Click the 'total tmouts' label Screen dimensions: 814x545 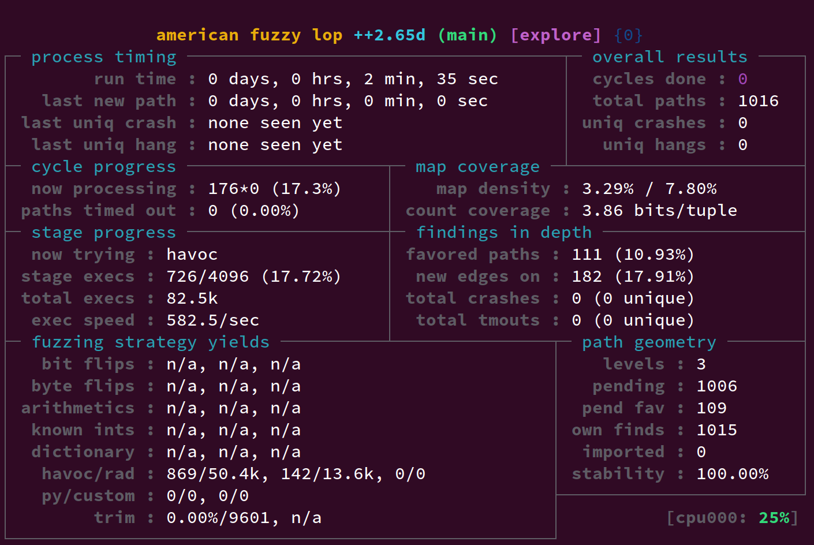(x=478, y=320)
